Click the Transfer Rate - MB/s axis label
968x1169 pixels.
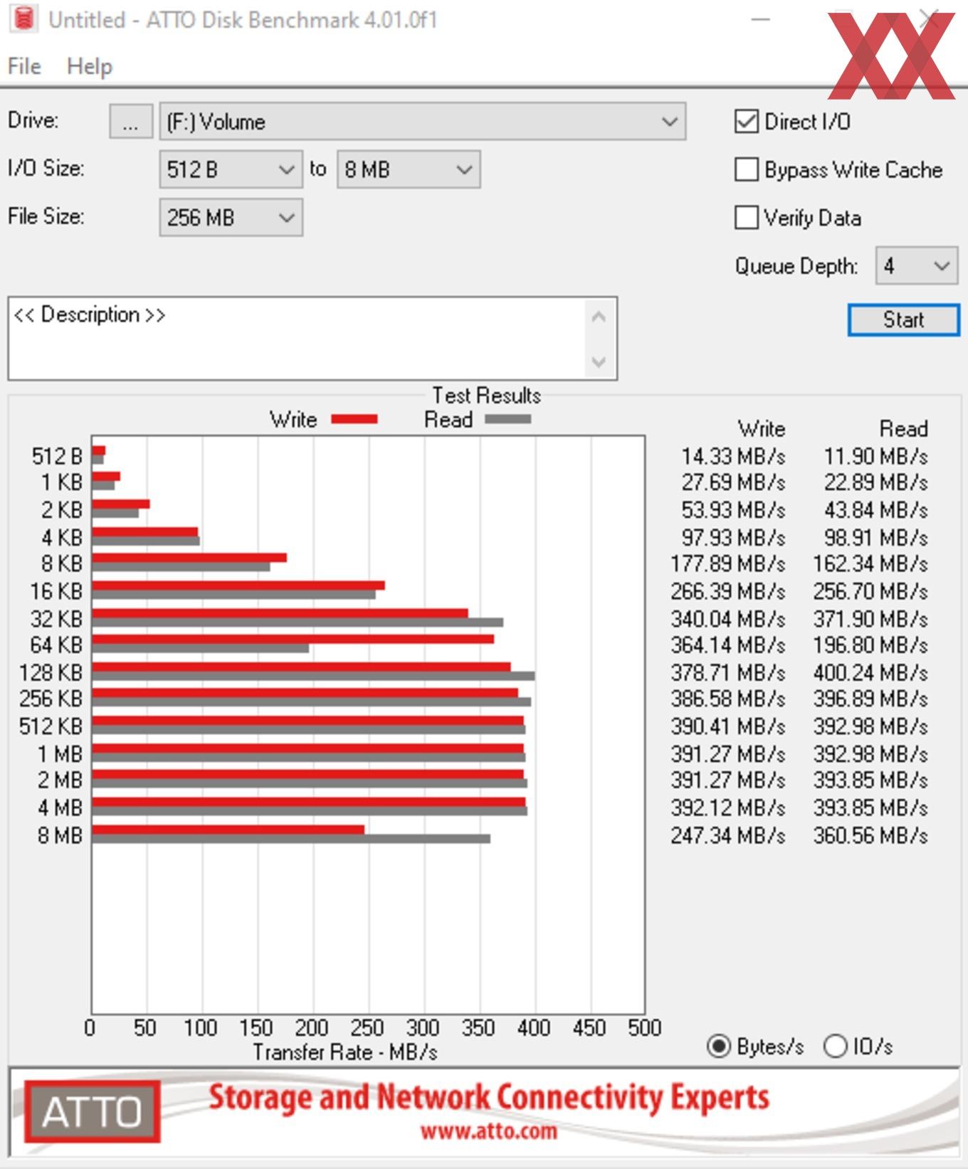tap(345, 1052)
